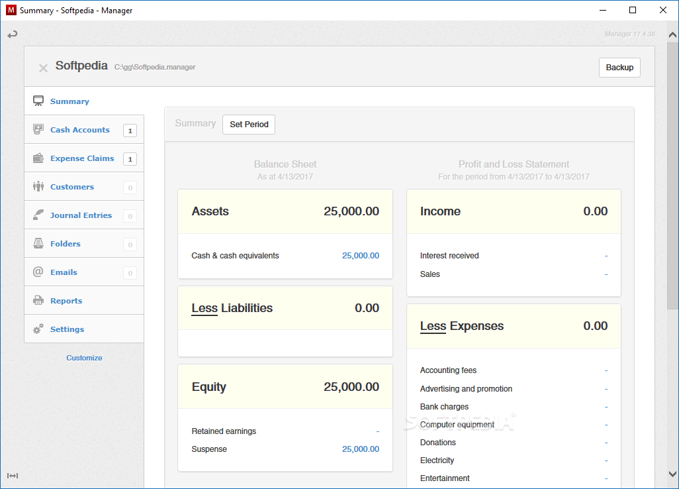Screen dimensions: 679x489
Task: Click the Advertising and promotion row label
Action: tap(466, 389)
